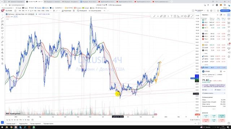
Task: Select the highlighted LTCUSD watchlist row
Action: click(214, 68)
